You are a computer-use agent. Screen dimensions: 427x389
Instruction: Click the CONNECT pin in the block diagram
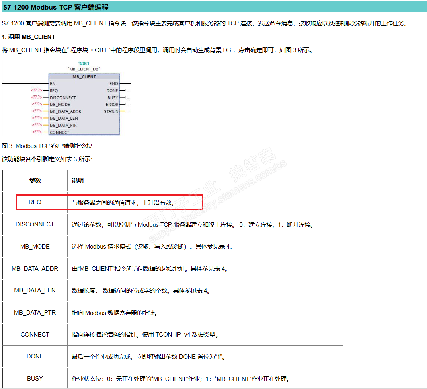click(x=60, y=132)
